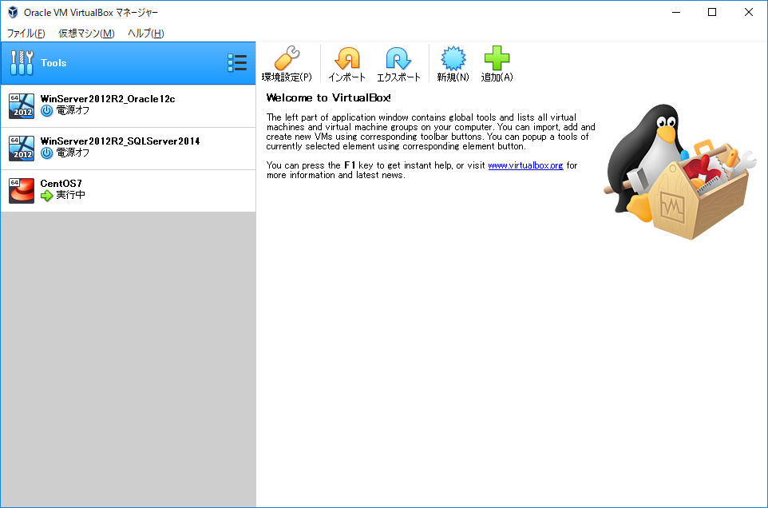Open the Tools list menu icon
The height and width of the screenshot is (508, 768).
click(x=236, y=63)
